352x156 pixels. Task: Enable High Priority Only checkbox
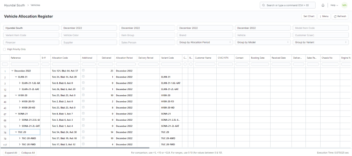(5, 49)
